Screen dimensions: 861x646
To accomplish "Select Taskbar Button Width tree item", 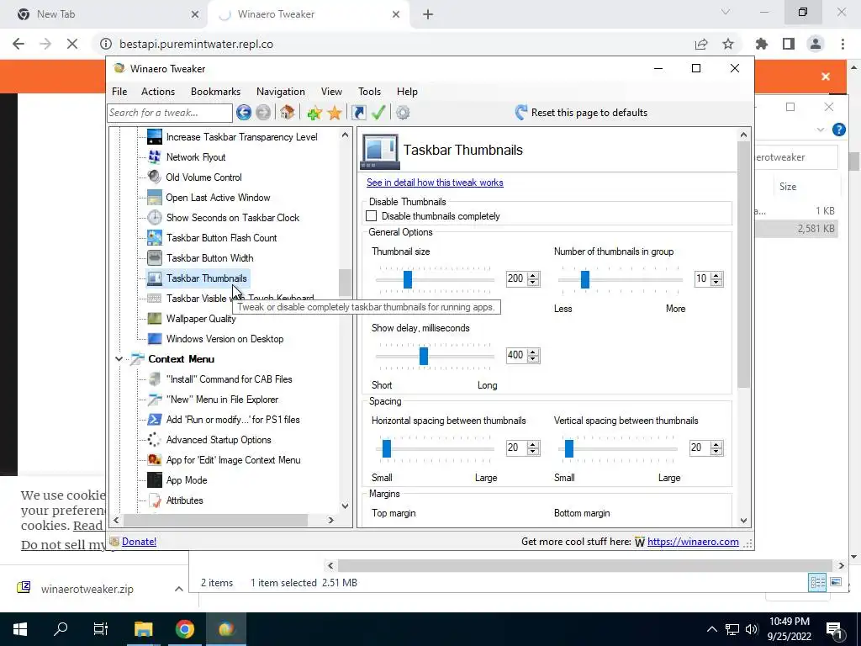I will [x=209, y=258].
